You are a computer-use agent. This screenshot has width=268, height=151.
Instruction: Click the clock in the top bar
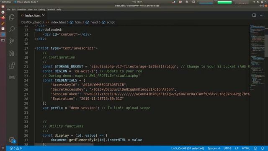137,2
